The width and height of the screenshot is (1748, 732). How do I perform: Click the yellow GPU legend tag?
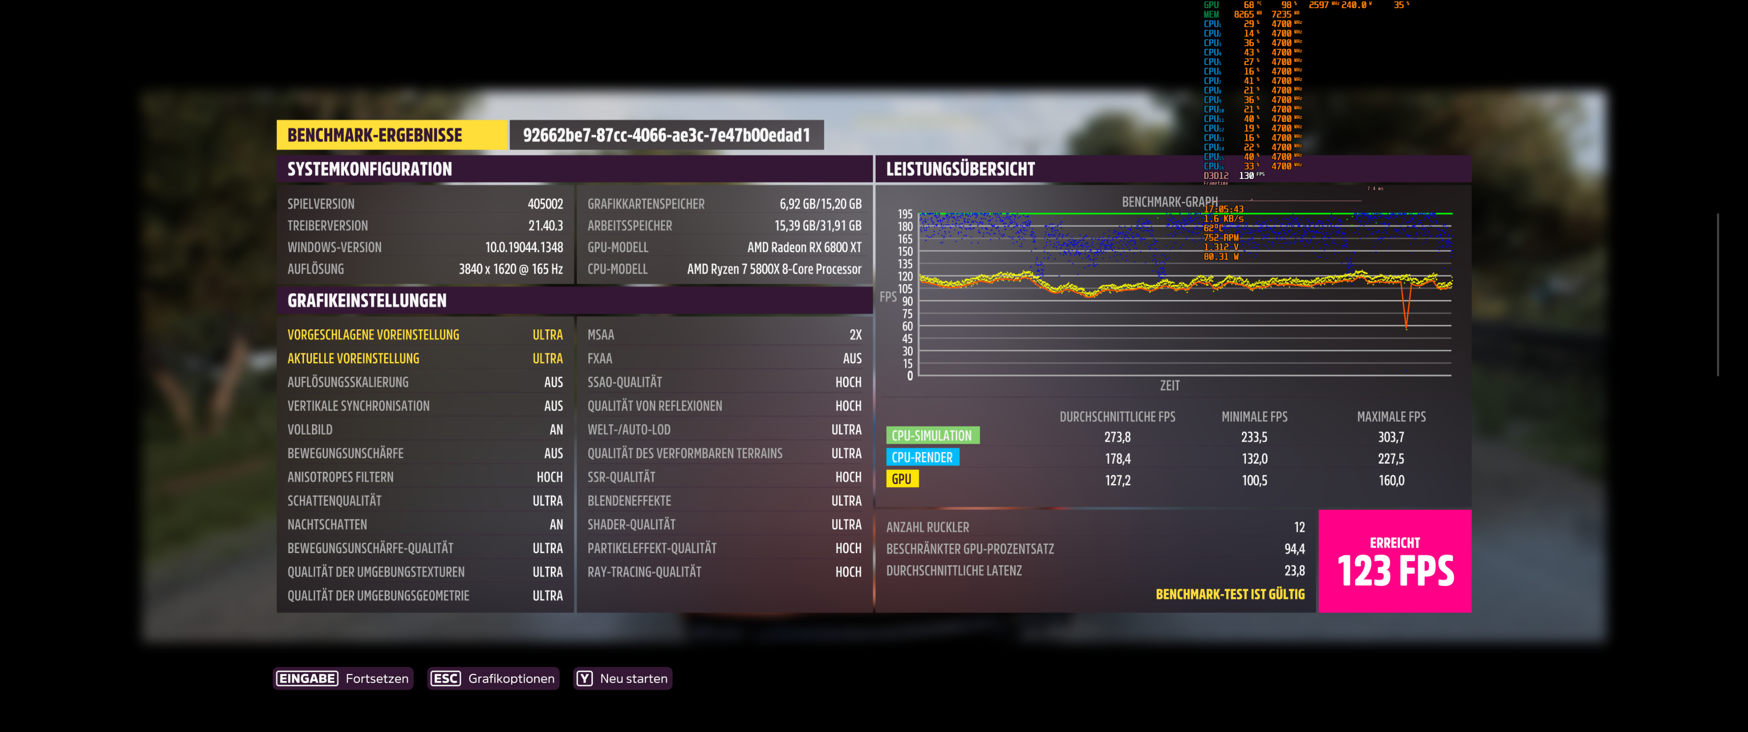pyautogui.click(x=902, y=479)
